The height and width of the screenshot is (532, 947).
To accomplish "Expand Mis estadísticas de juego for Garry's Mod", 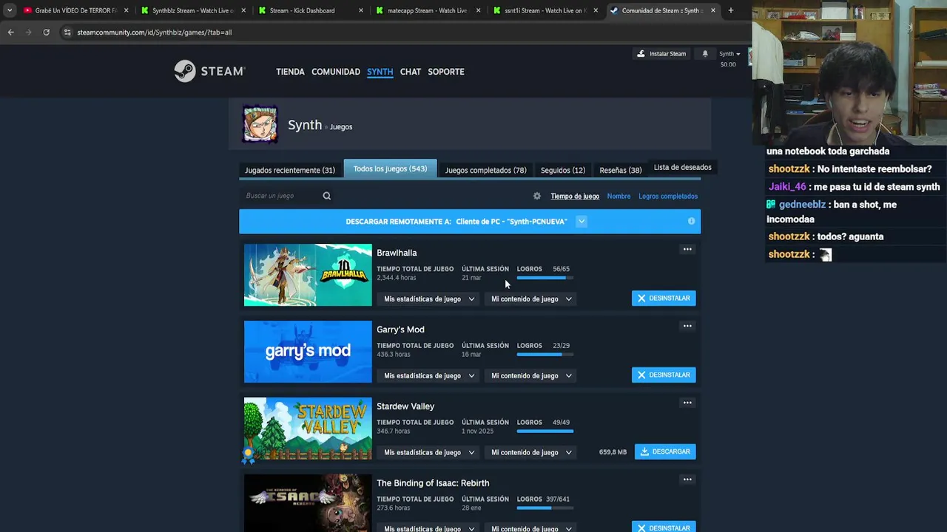I will tap(429, 375).
